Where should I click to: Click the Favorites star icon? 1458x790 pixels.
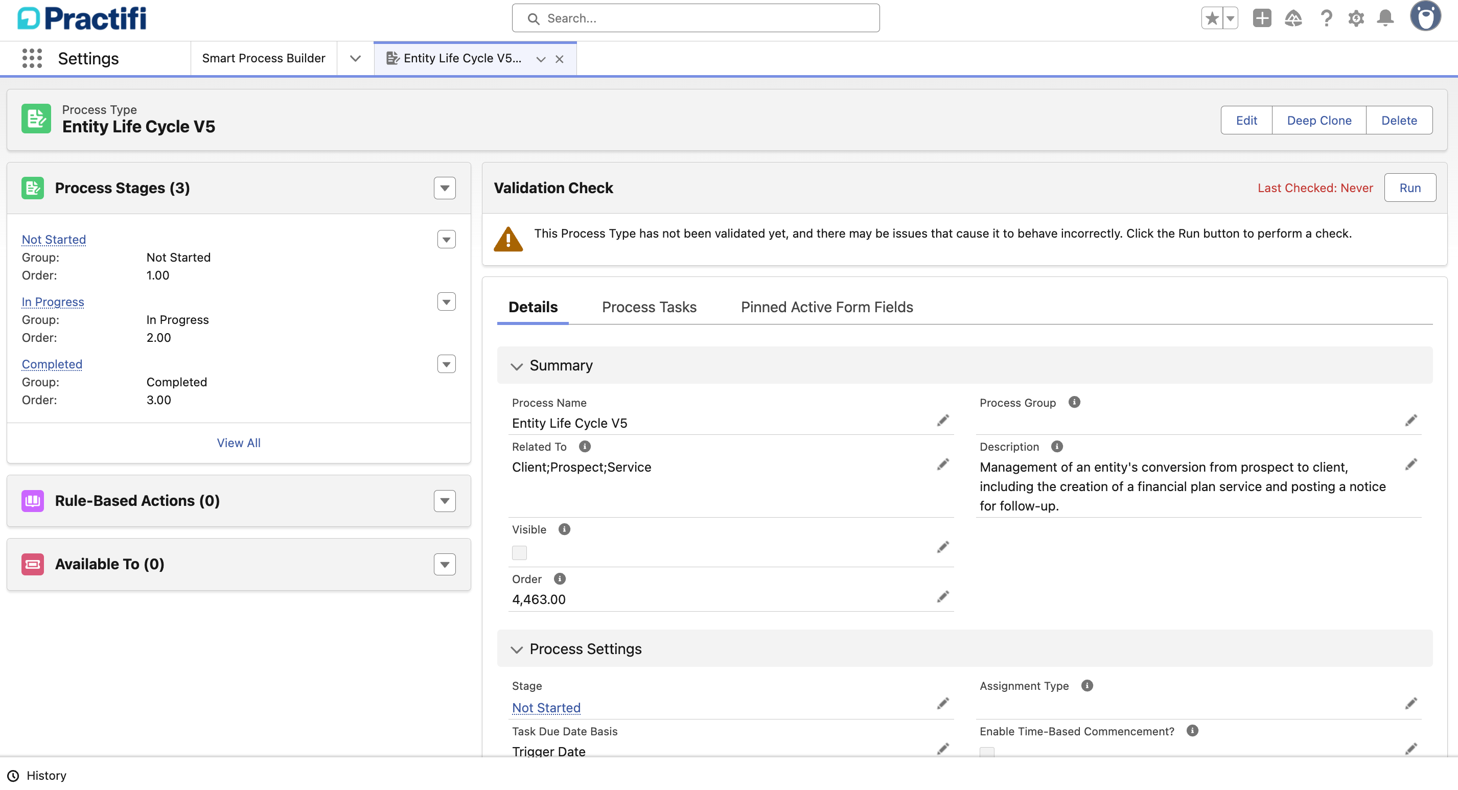coord(1212,18)
